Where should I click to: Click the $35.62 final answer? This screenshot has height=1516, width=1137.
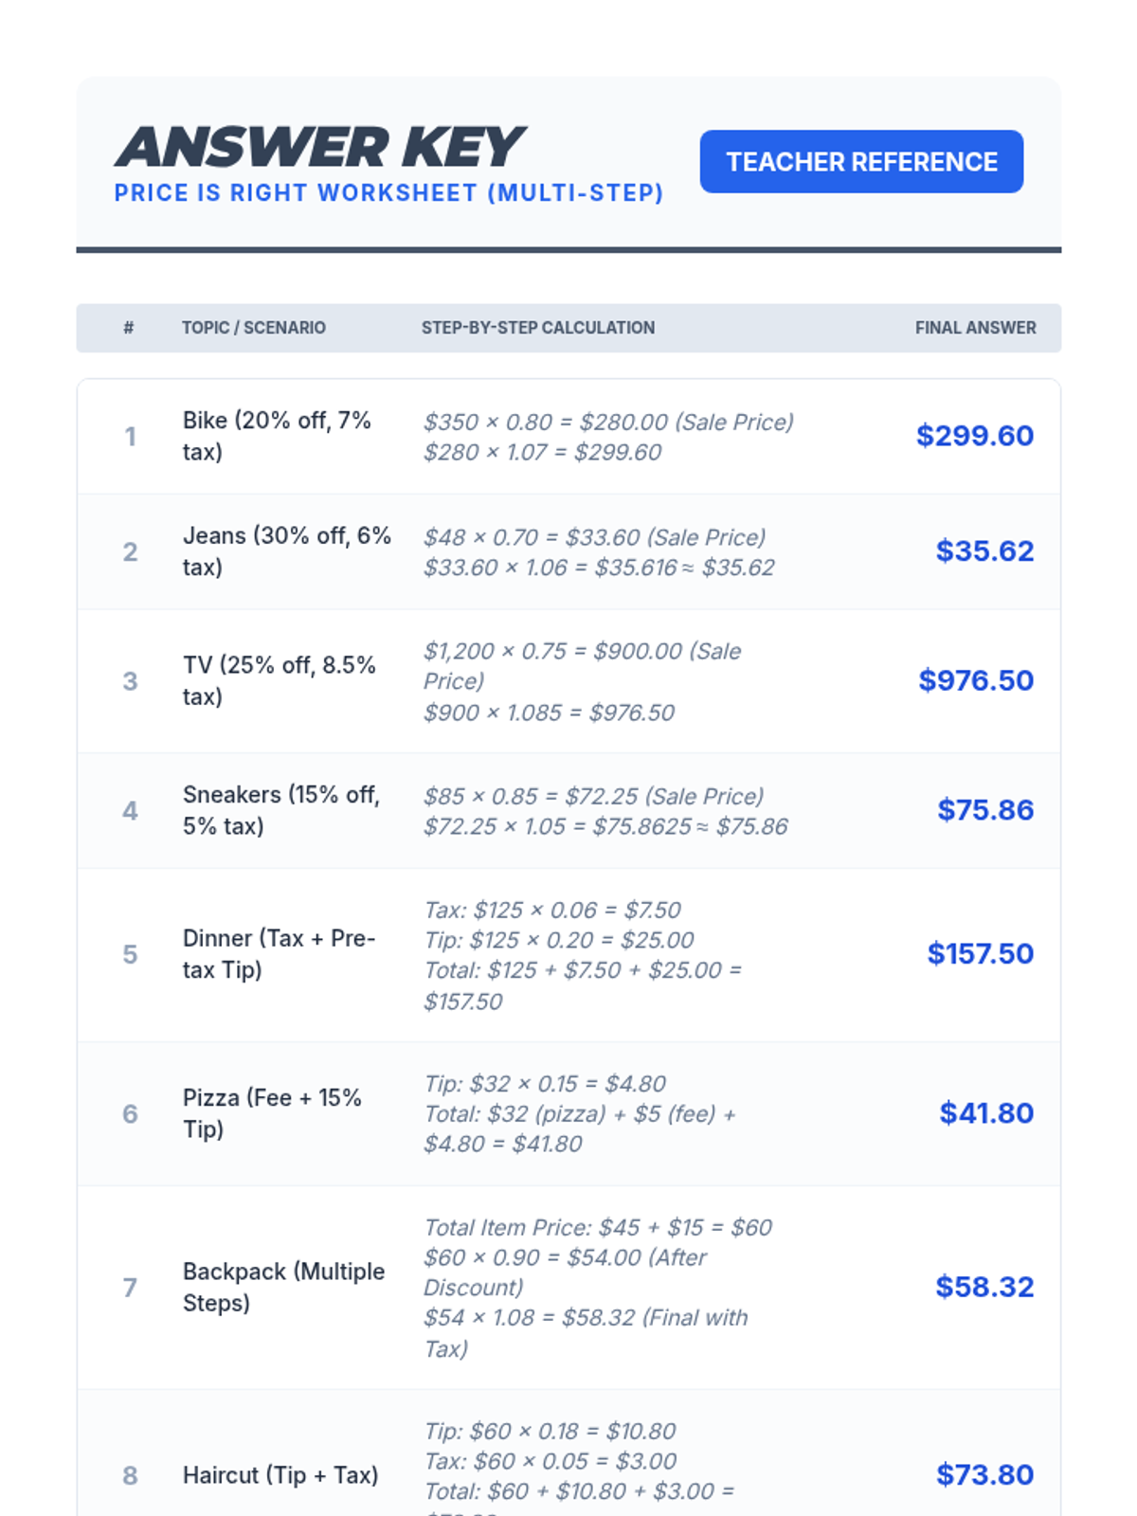tap(984, 551)
